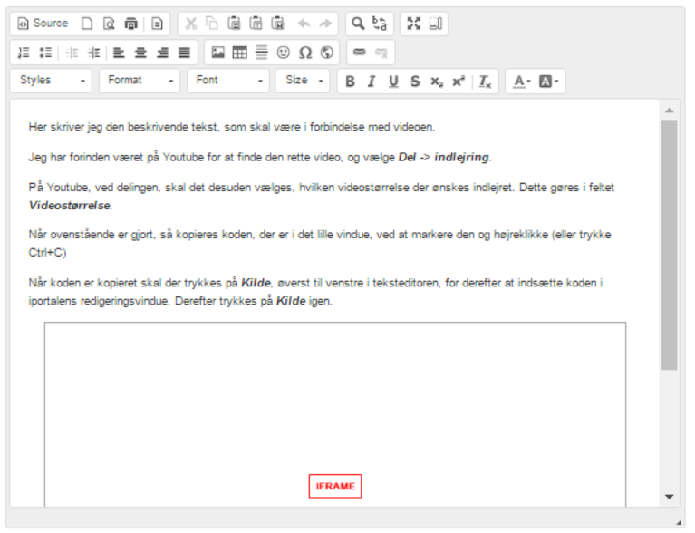Screen dimensions: 695x533
Task: Align text right
Action: pyautogui.click(x=162, y=53)
